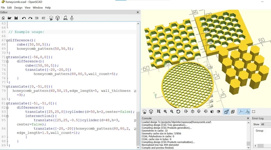Click the Render icon under the 3D viewport

point(151,112)
